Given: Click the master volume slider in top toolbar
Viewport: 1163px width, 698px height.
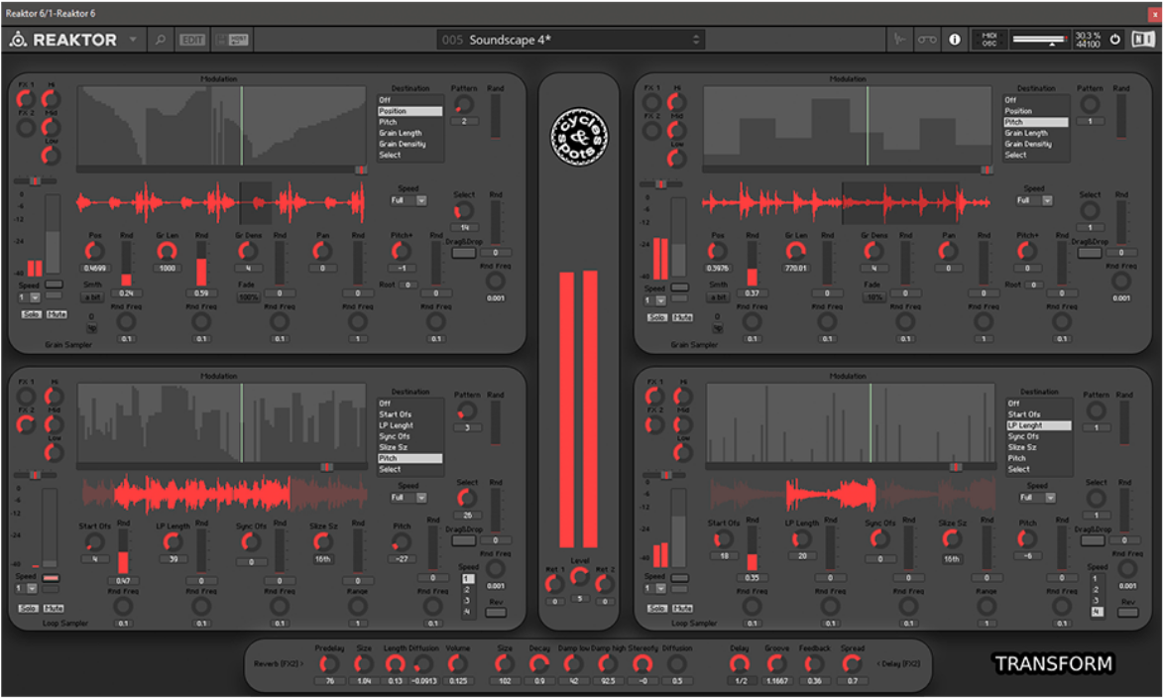Looking at the screenshot, I should coord(1040,40).
